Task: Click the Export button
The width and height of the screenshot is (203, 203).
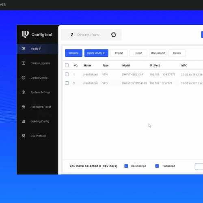Action: click(138, 53)
